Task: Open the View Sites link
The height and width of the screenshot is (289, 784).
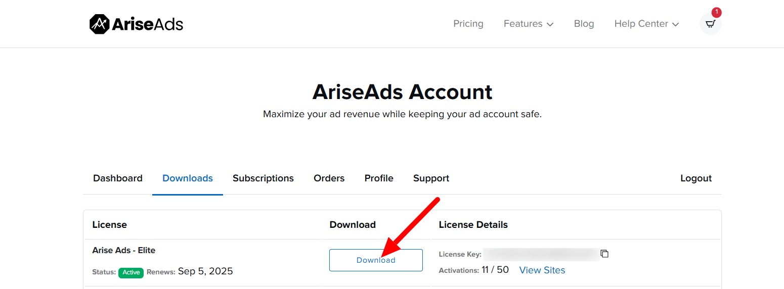Action: tap(542, 270)
